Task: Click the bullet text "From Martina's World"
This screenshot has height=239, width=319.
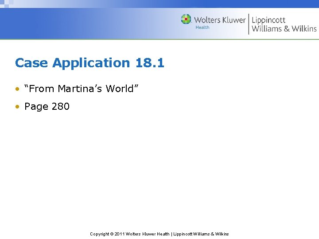Action: click(x=81, y=89)
